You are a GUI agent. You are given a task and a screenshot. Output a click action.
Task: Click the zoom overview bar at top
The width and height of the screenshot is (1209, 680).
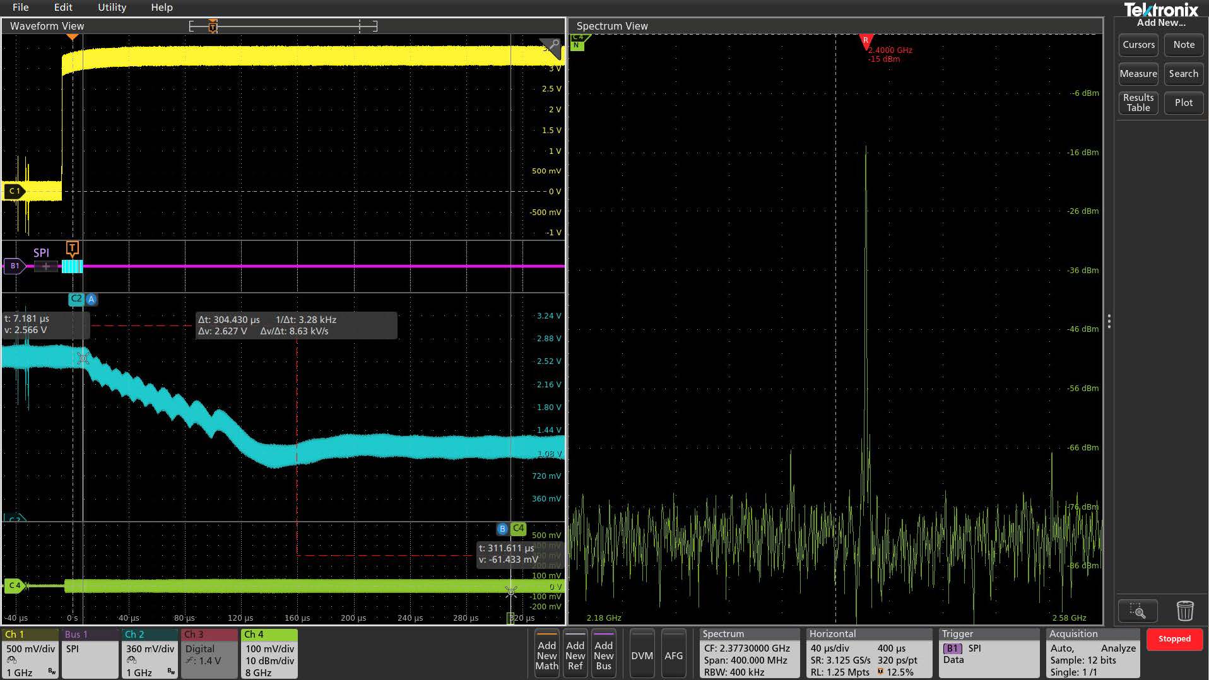click(283, 26)
